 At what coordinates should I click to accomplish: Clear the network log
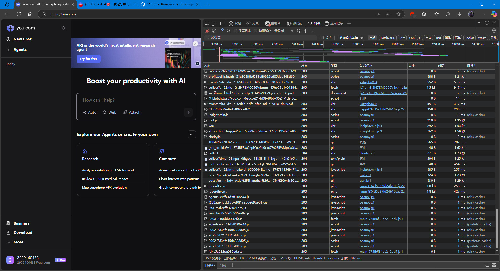coord(214,31)
